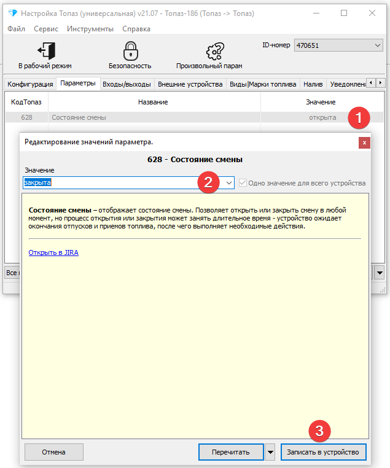
Task: Open the Входы/выходы tab
Action: point(127,84)
